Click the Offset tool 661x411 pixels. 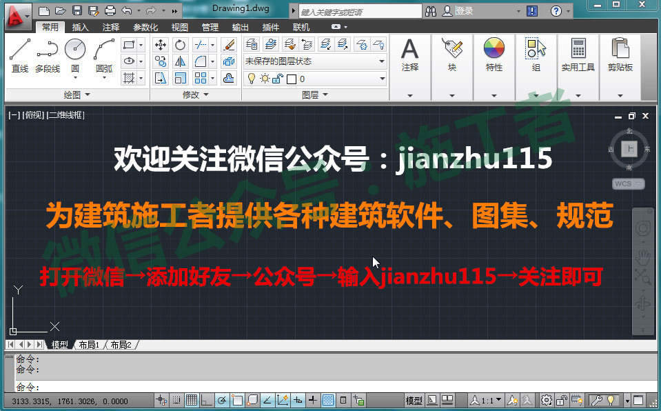tap(228, 78)
